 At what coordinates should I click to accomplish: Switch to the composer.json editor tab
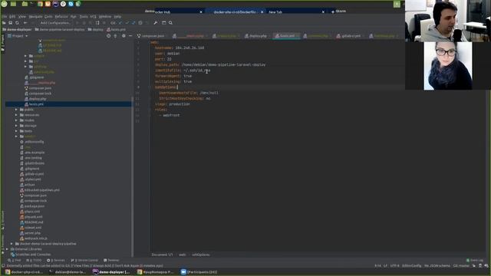(151, 36)
